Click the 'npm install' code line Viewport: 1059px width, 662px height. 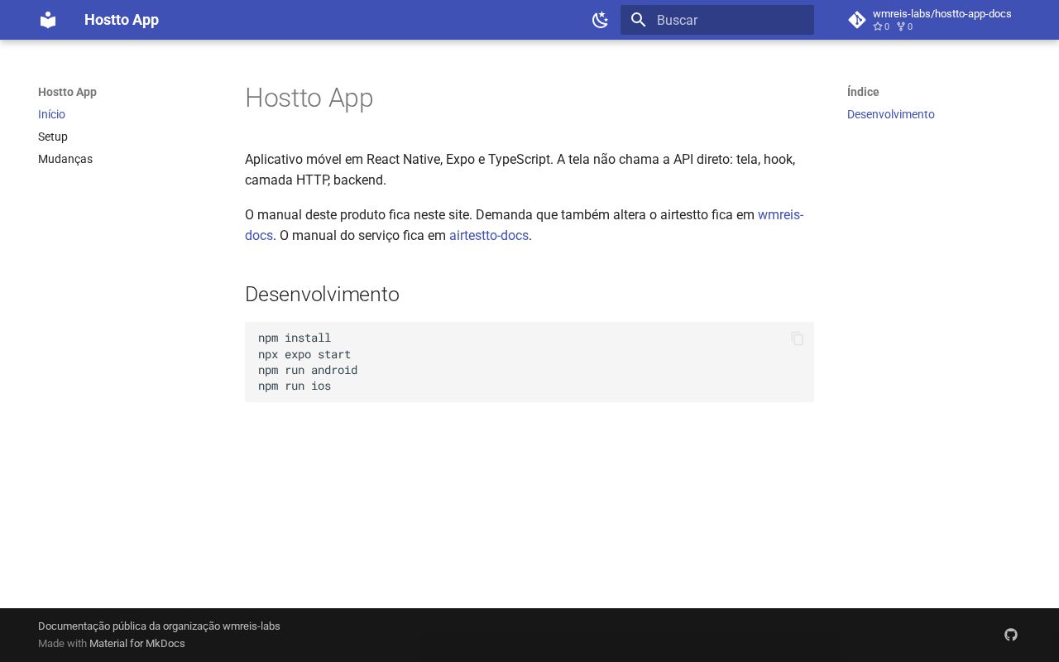tap(295, 338)
